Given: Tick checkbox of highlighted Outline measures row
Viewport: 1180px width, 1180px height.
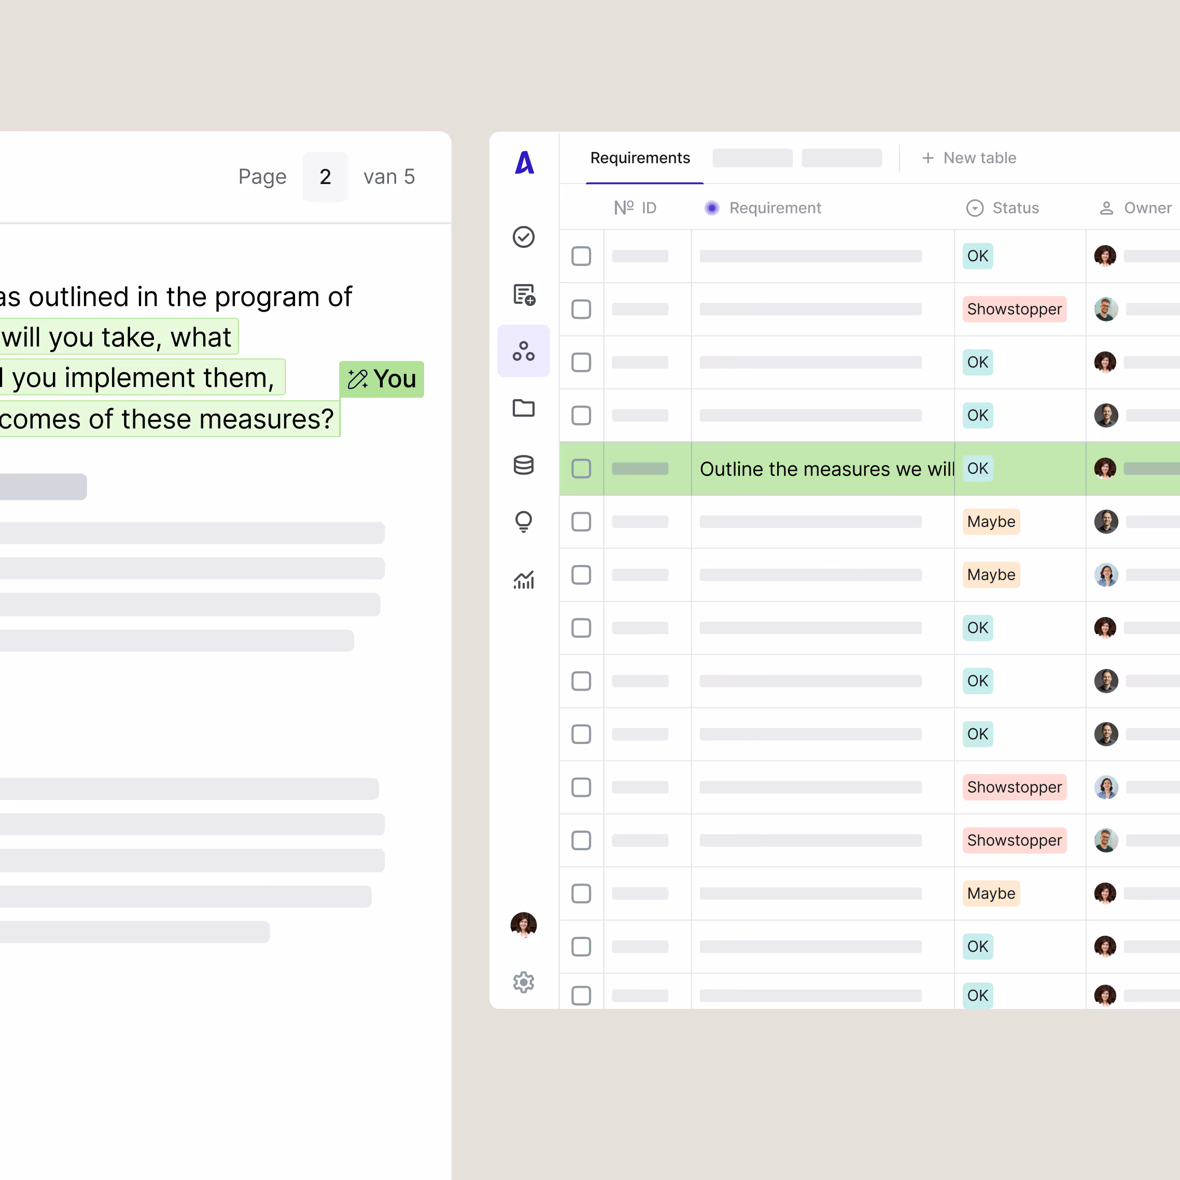Looking at the screenshot, I should coord(581,469).
